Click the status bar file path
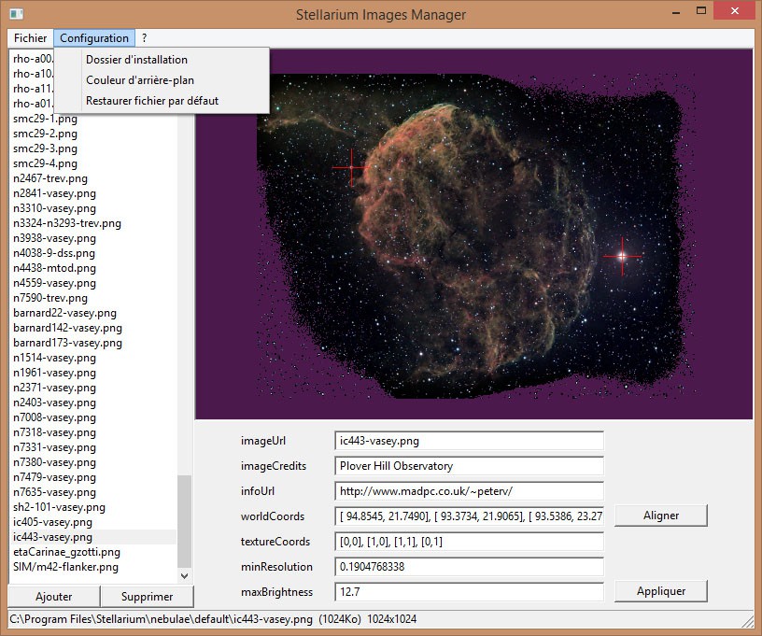Viewport: 762px width, 636px height. [x=161, y=619]
